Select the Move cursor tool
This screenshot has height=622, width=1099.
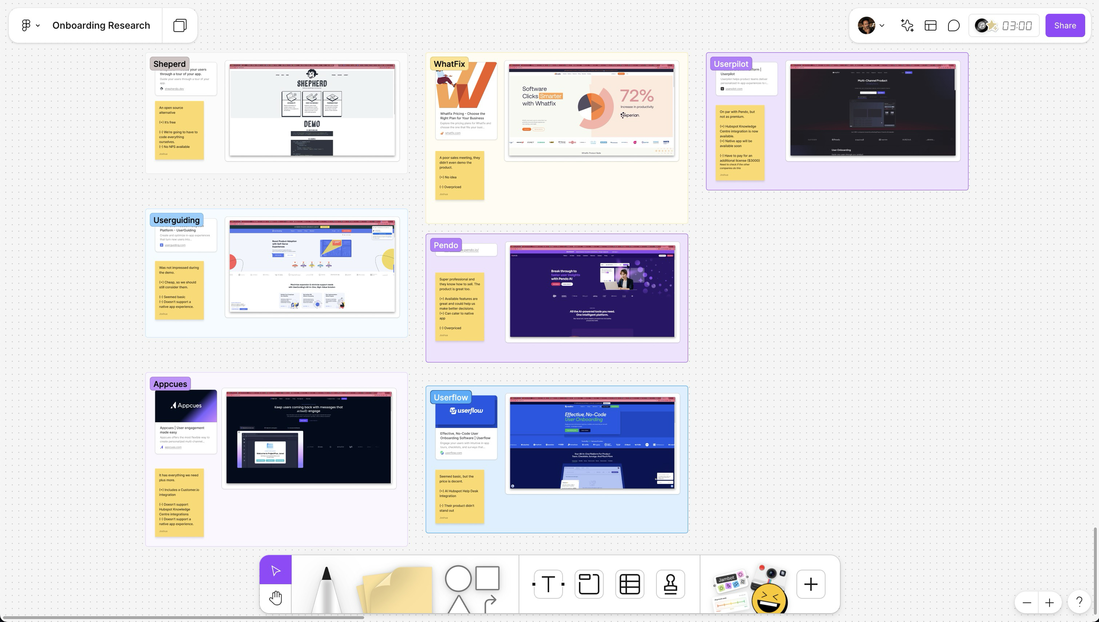tap(275, 570)
